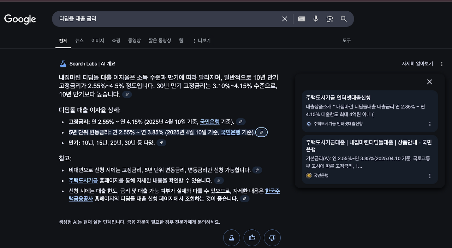Click the 국민은행 favicon in source card

[x=309, y=175]
